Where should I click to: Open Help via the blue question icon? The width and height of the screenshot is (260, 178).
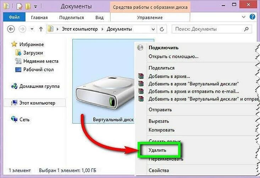[x=252, y=17]
